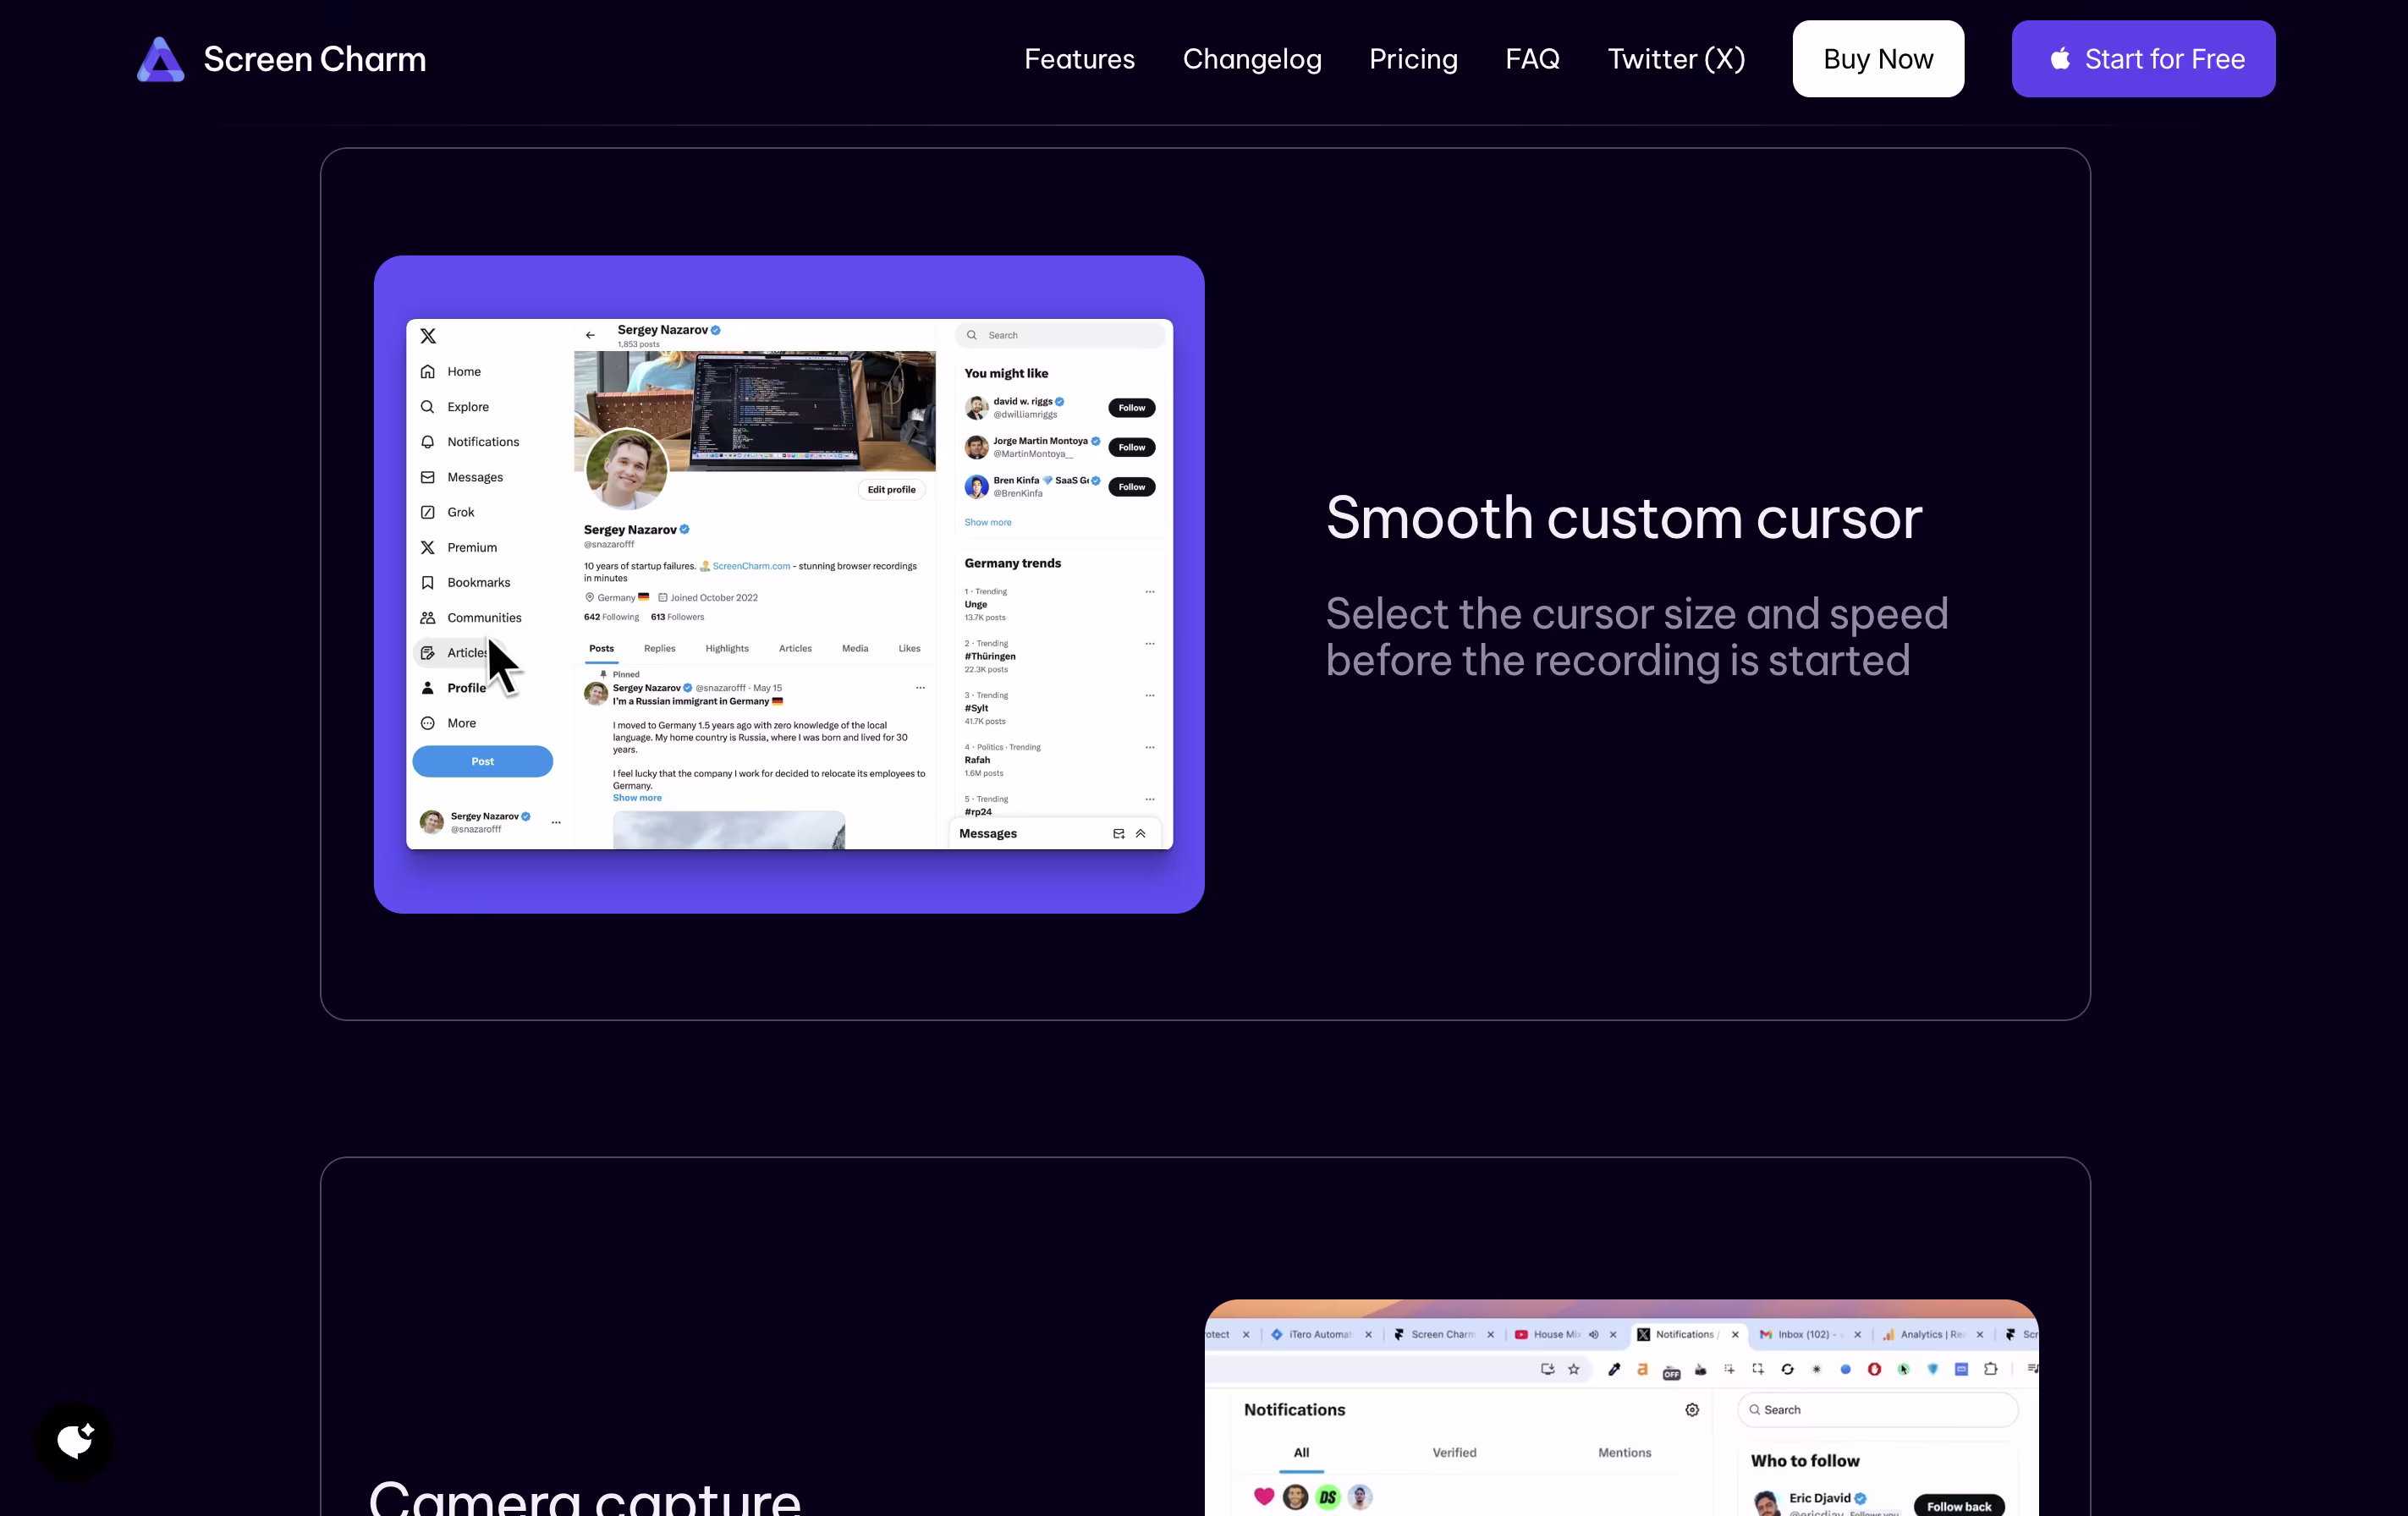Image resolution: width=2408 pixels, height=1516 pixels.
Task: Click the Screen Charm logo icon
Action: coord(160,59)
